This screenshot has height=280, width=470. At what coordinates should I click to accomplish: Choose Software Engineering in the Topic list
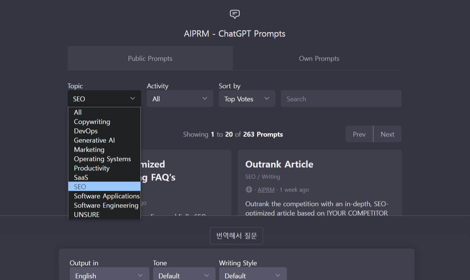coord(104,205)
